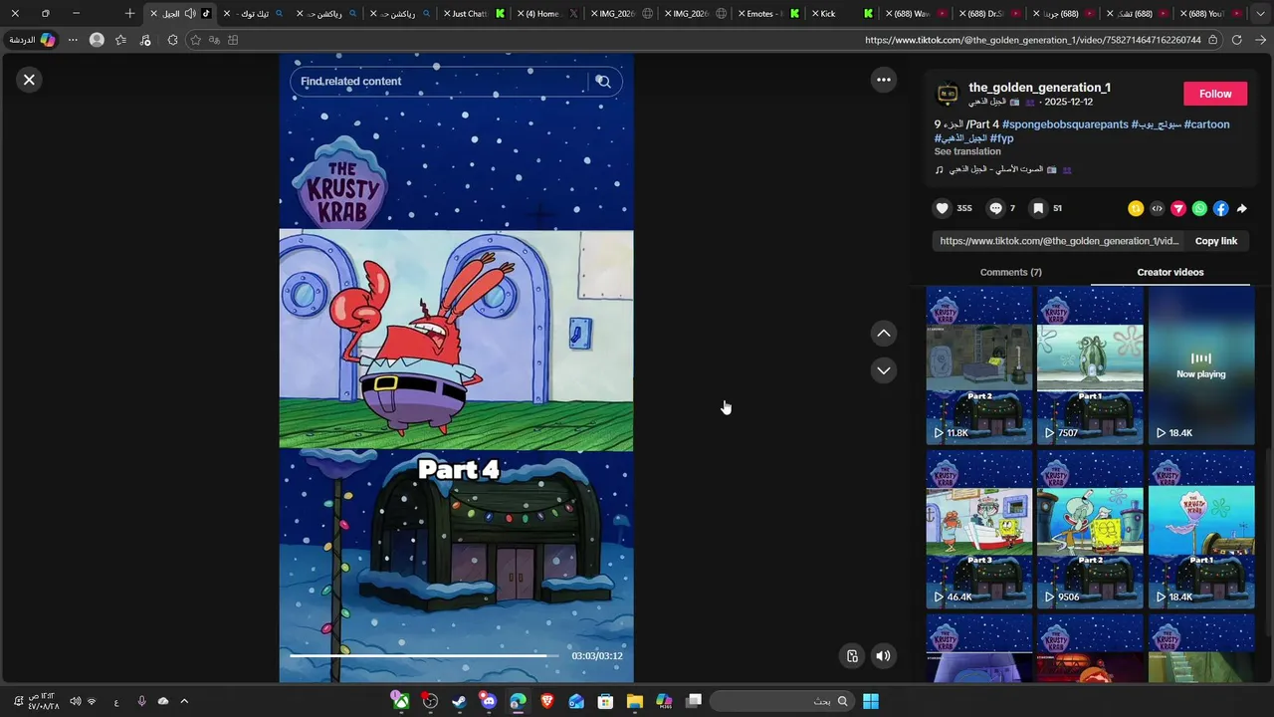The height and width of the screenshot is (717, 1274).
Task: Open Xbox app from taskbar
Action: point(400,701)
